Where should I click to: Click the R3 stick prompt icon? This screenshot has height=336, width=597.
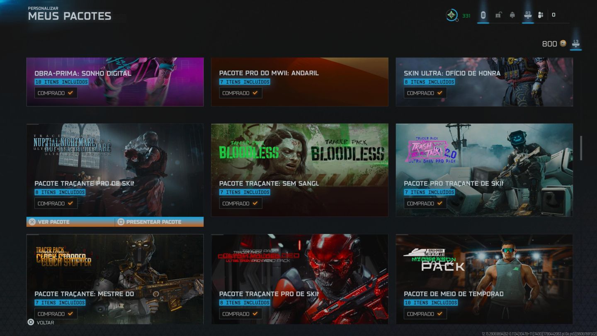(528, 15)
